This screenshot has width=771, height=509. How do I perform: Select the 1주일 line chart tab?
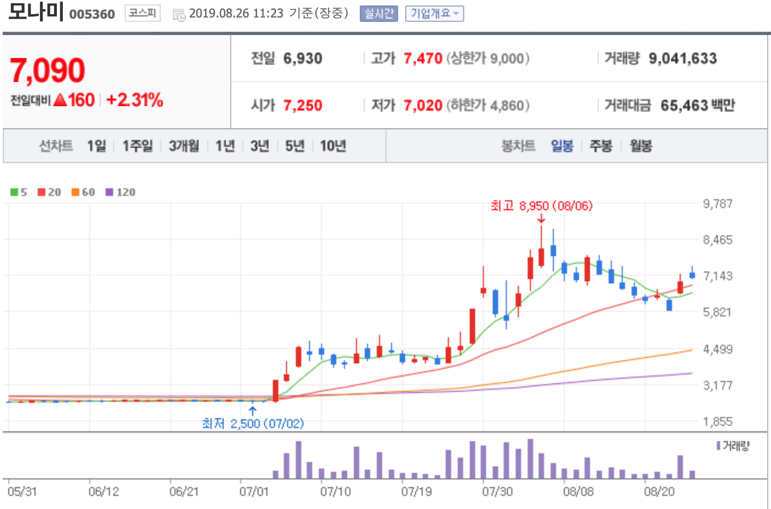point(137,146)
